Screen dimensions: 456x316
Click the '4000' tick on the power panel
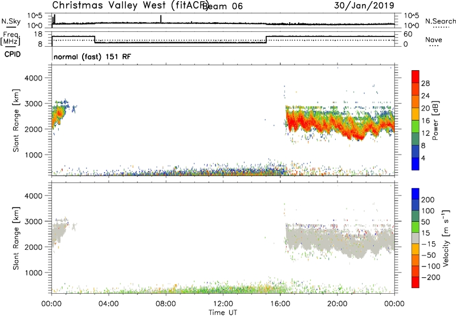[x=34, y=78]
